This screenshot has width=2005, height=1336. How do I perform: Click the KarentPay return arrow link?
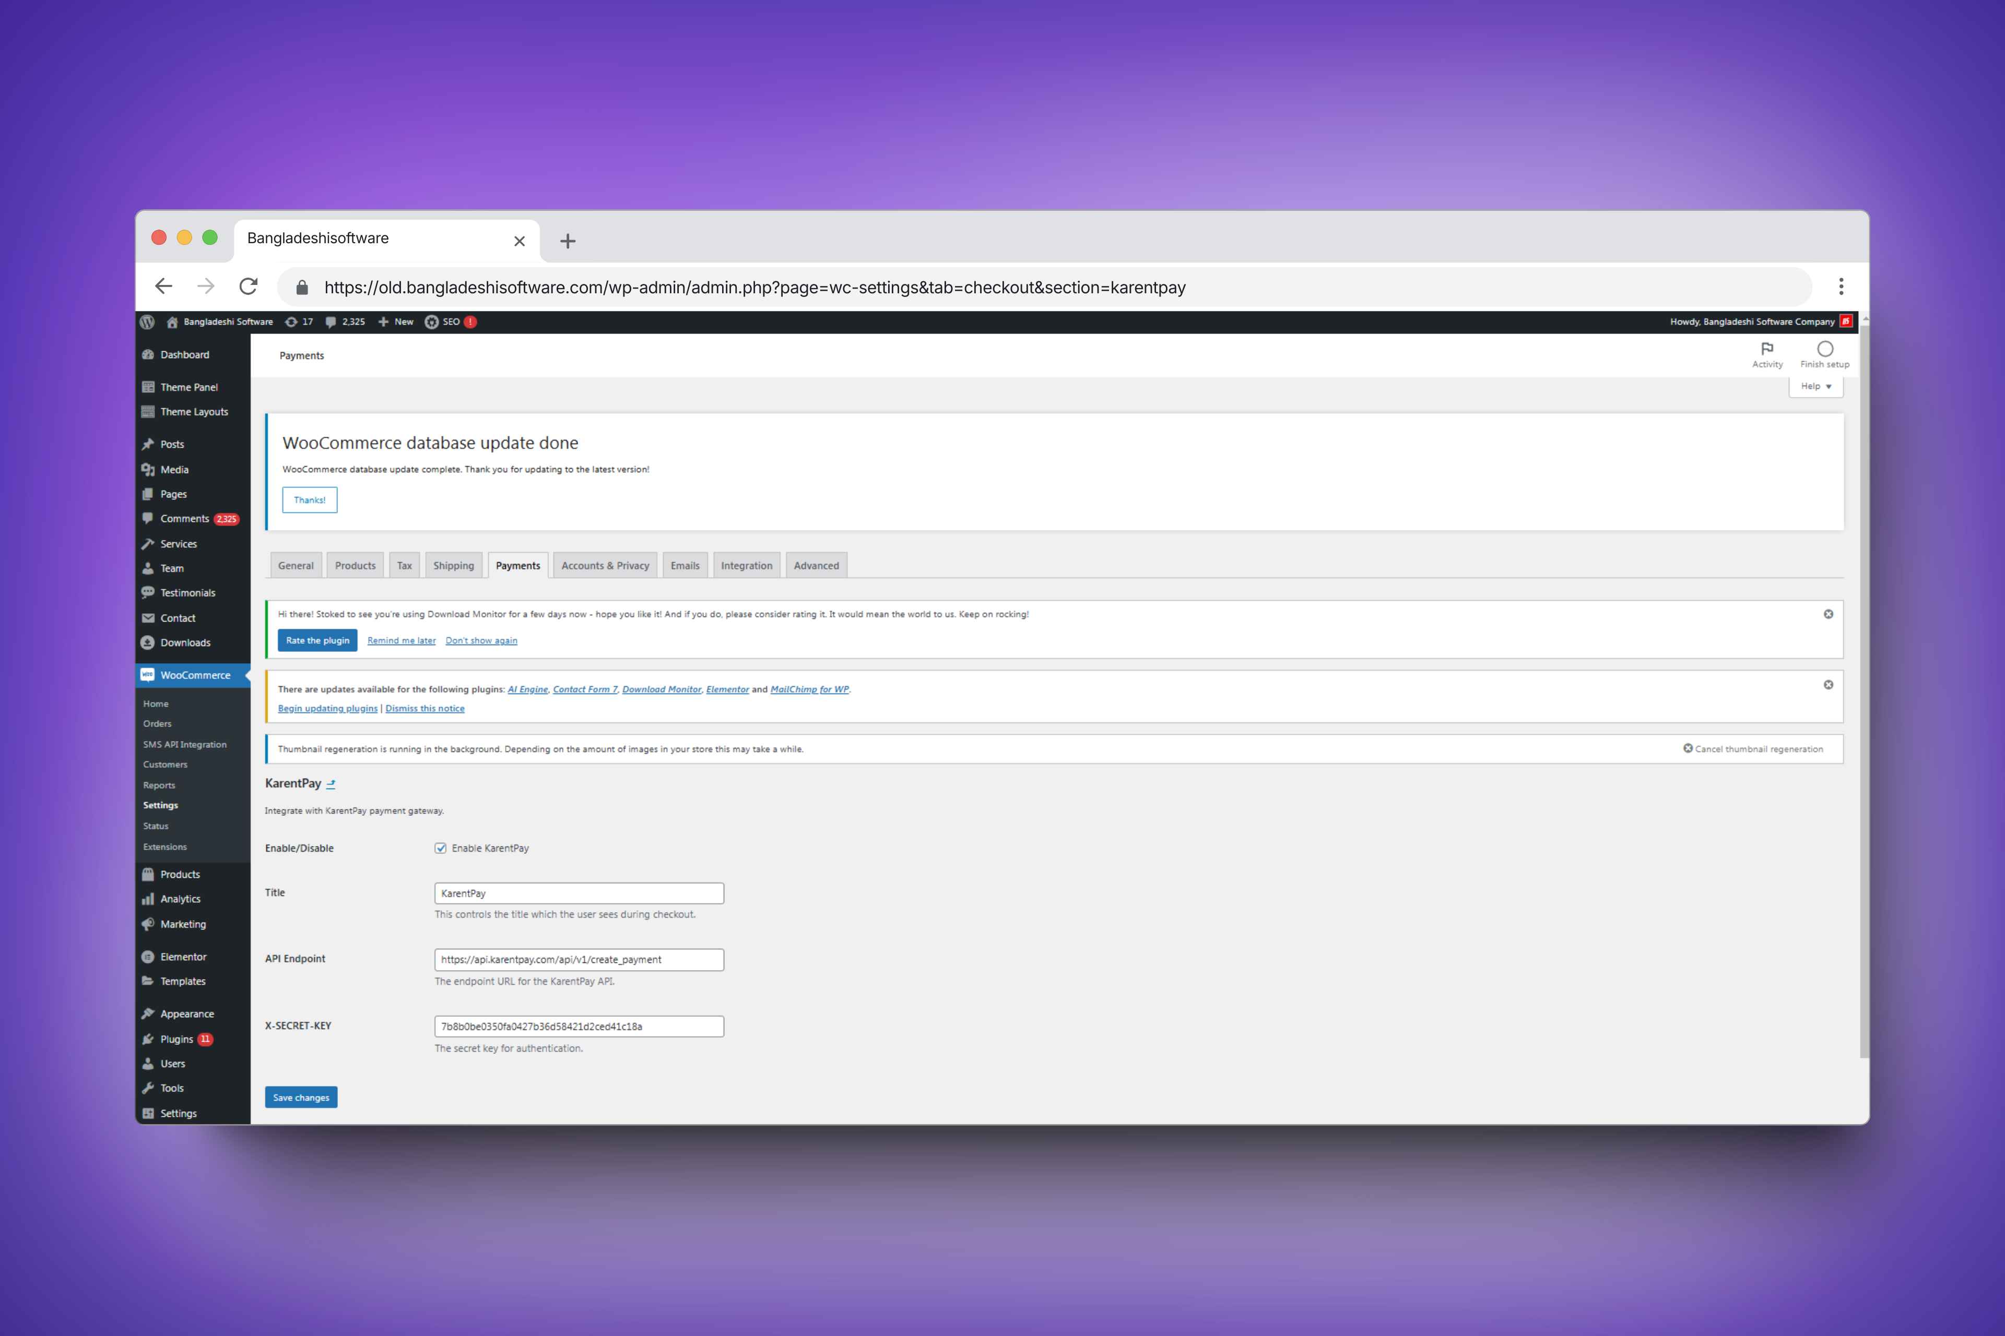click(x=331, y=784)
